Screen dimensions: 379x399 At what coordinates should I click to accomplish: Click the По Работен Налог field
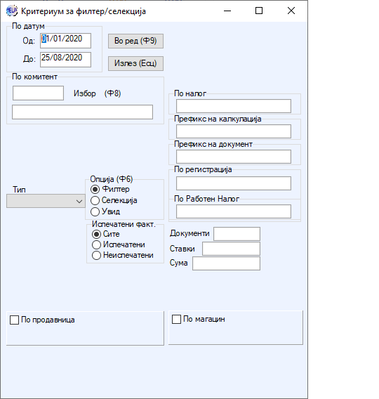pos(234,211)
